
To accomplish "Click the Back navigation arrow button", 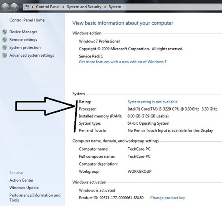I will point(5,6).
